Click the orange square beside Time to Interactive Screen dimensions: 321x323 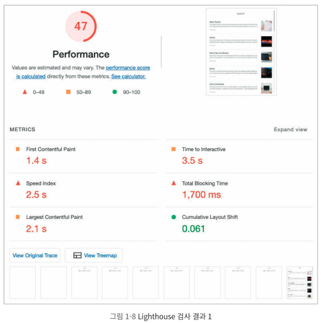(x=173, y=149)
